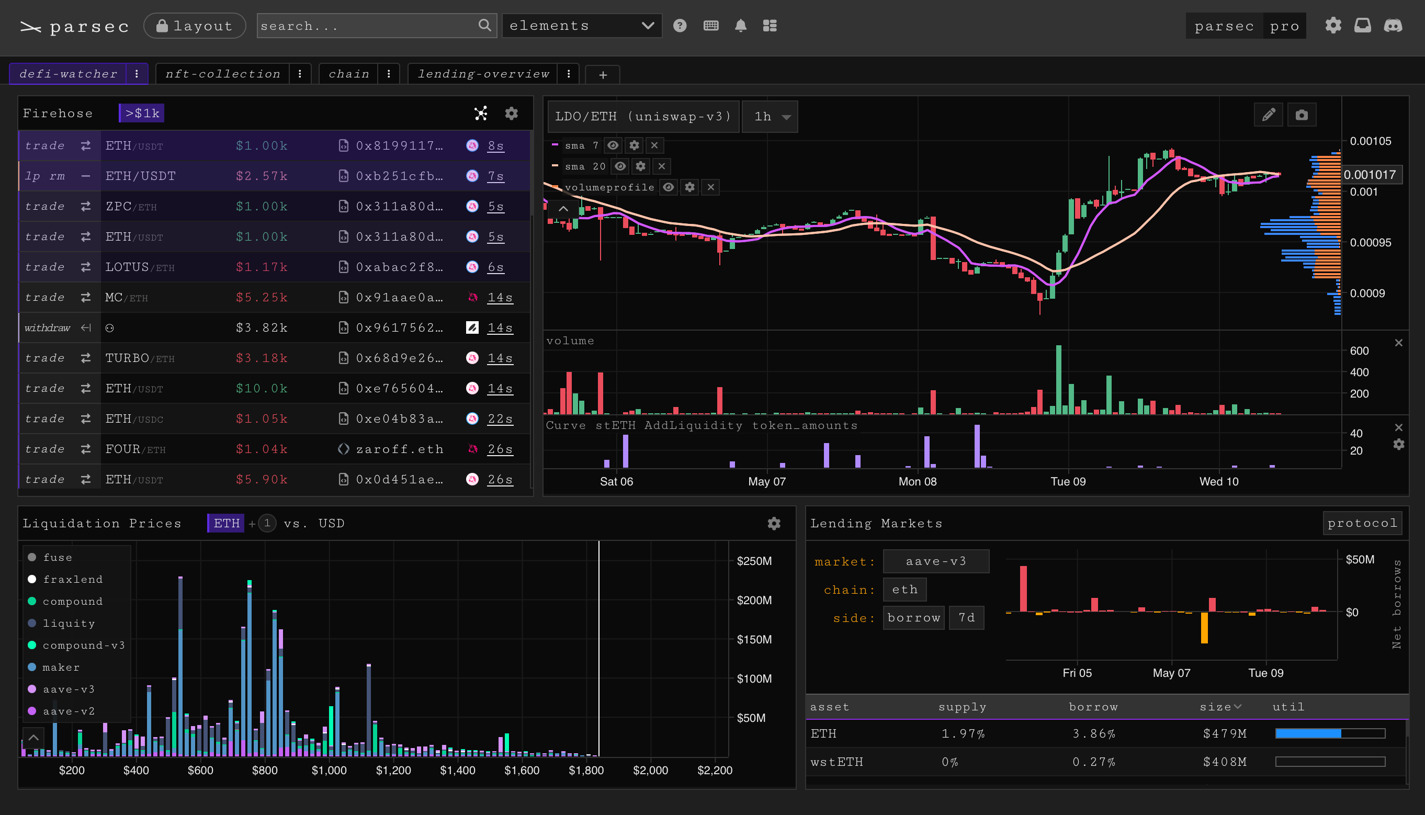Hide the sma 20 indicator
Image resolution: width=1425 pixels, height=815 pixels.
tap(619, 166)
